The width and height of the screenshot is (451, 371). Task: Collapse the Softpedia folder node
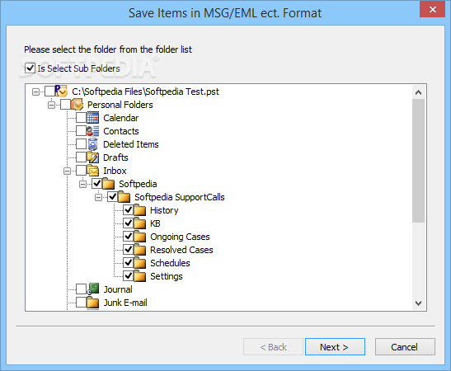click(82, 185)
